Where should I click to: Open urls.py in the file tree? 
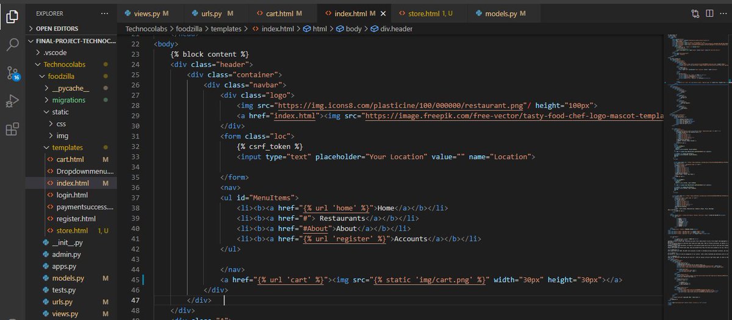coord(71,302)
